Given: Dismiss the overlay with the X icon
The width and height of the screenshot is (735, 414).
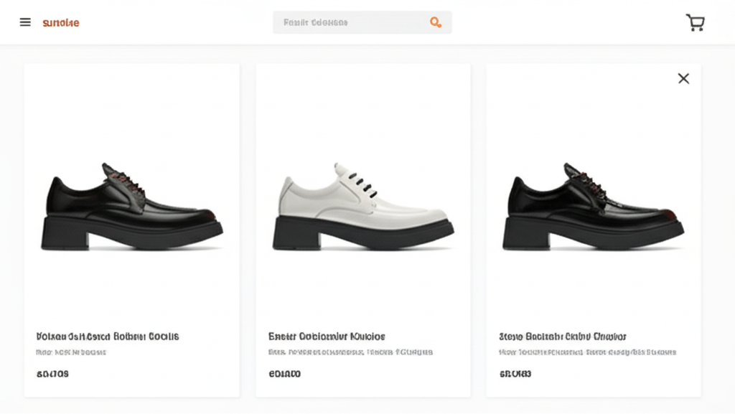Looking at the screenshot, I should coord(683,78).
